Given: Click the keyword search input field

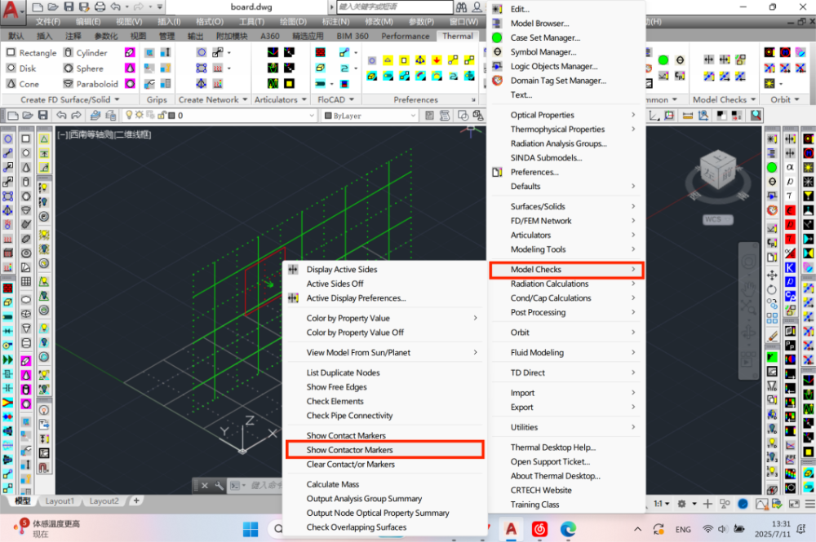Looking at the screenshot, I should (394, 7).
